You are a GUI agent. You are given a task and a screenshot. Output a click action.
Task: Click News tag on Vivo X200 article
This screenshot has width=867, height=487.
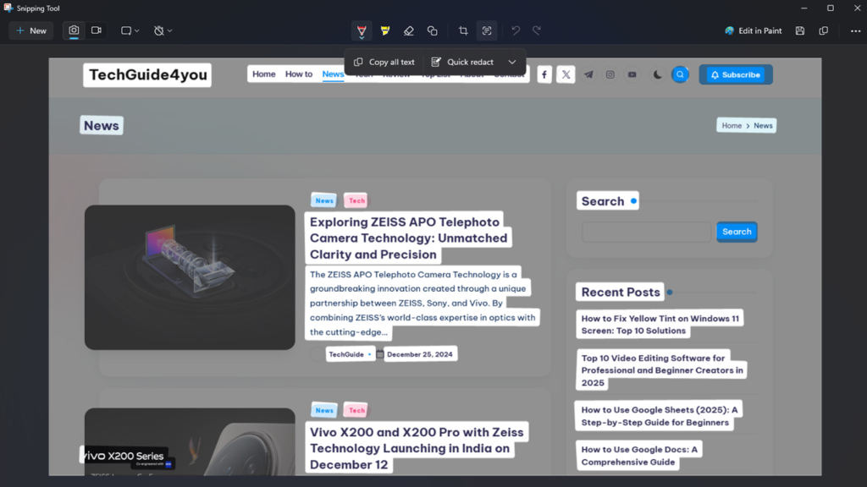point(324,410)
